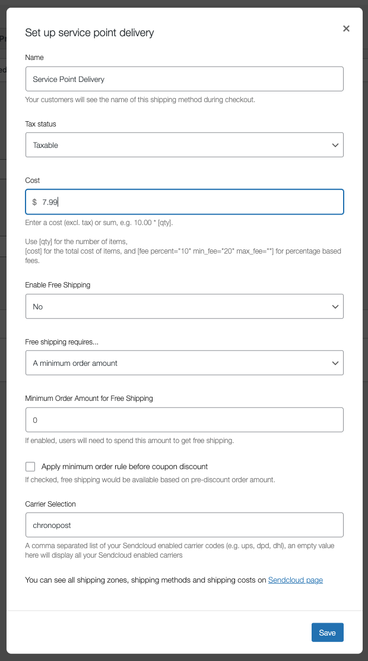The width and height of the screenshot is (368, 661).
Task: Click the dollar sign in Cost field
Action: pyautogui.click(x=34, y=202)
